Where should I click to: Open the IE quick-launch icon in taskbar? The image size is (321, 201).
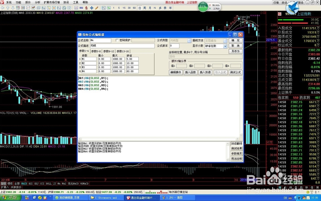[x=34, y=198]
